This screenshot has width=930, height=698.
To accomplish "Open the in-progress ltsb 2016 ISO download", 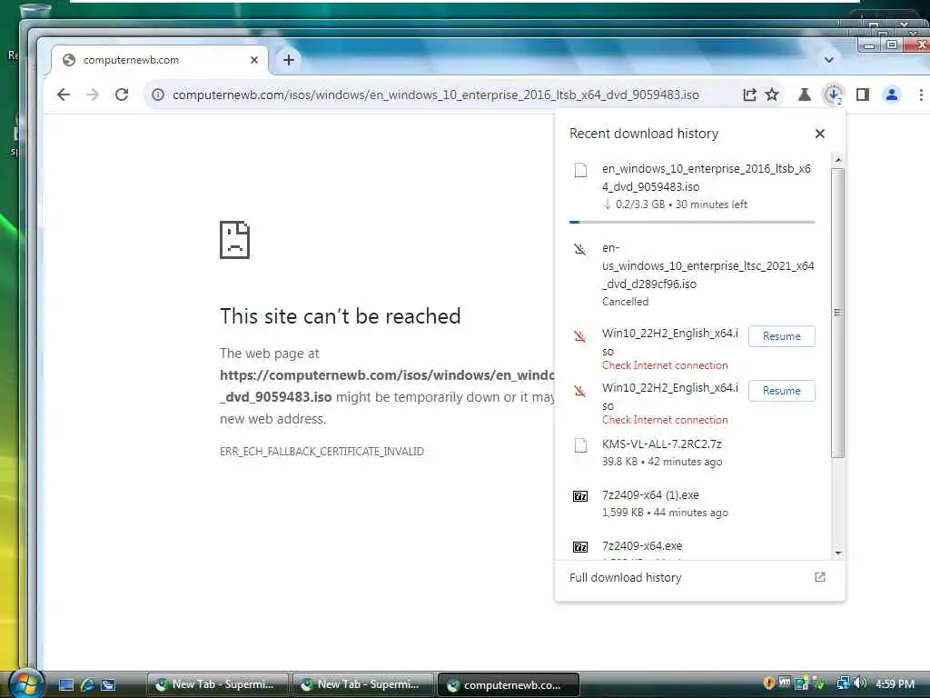I will pyautogui.click(x=692, y=186).
